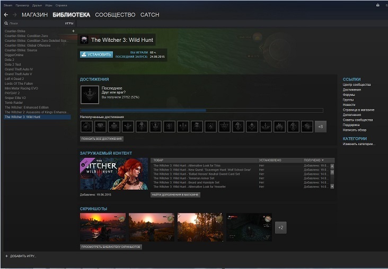Select Dota 2 in the game list

37,60
